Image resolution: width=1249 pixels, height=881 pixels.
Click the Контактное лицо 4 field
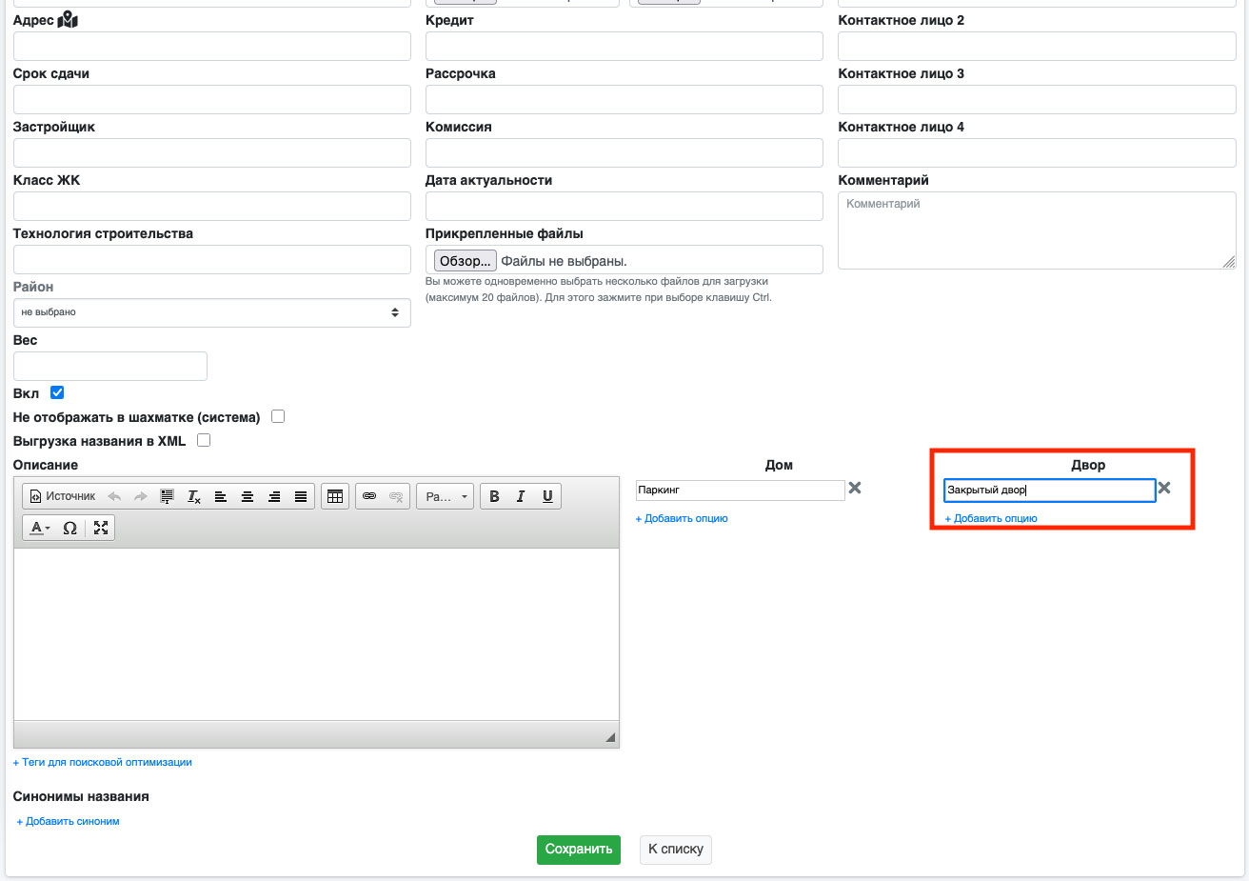[x=1037, y=152]
